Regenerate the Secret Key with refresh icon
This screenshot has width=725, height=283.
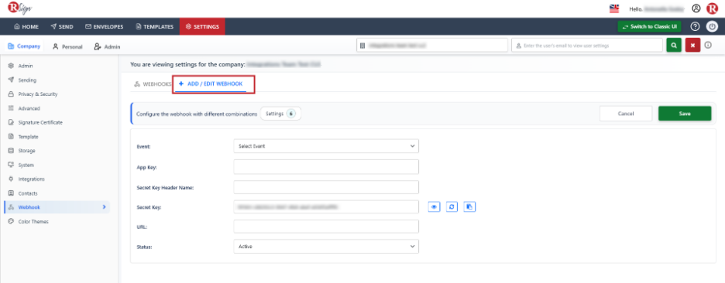452,207
